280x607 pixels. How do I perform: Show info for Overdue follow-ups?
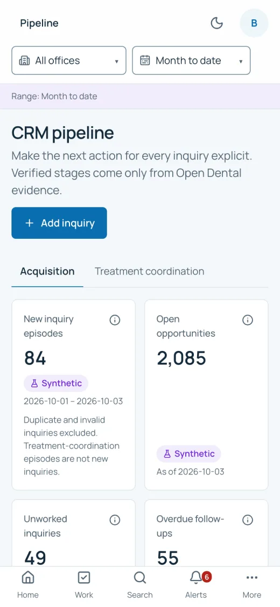[x=248, y=520]
